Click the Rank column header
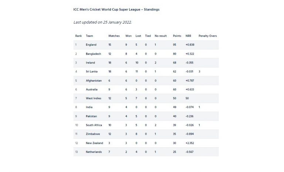 [78, 36]
